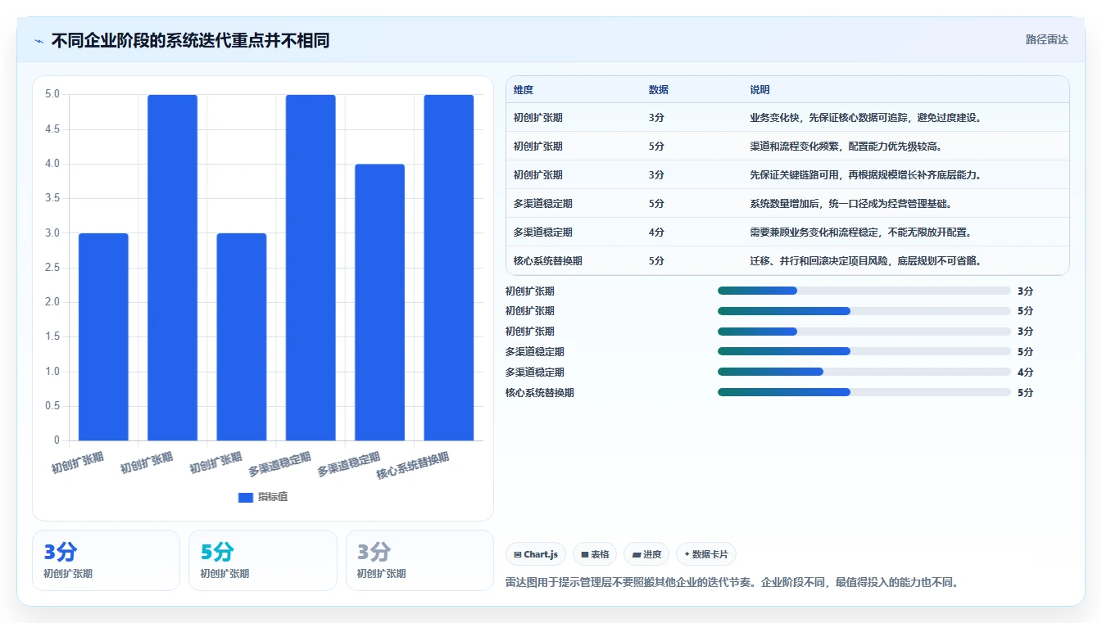1102x623 pixels.
Task: Select the 进度 tag text
Action: click(652, 554)
